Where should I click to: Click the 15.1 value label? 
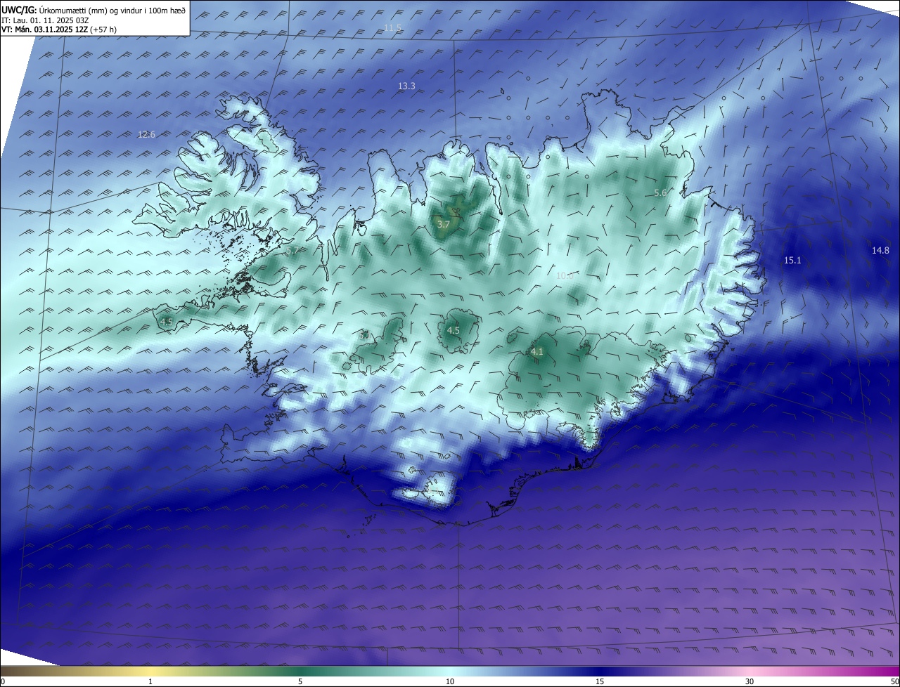[x=792, y=260]
